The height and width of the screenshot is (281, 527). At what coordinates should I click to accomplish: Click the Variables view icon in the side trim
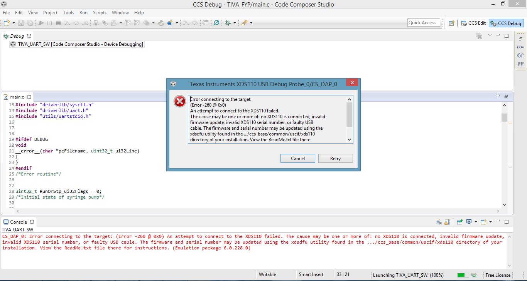click(x=520, y=47)
